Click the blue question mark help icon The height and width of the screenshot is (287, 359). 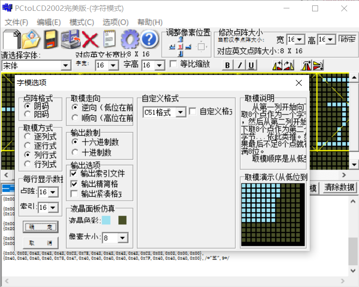coord(149,39)
